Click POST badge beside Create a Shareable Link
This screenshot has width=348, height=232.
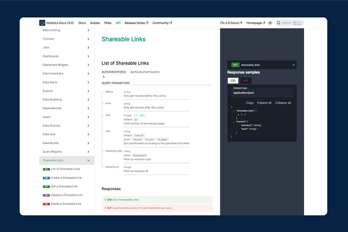[46, 178]
